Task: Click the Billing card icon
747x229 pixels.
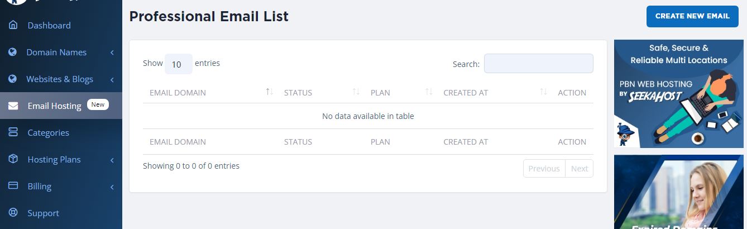Action: [x=13, y=186]
